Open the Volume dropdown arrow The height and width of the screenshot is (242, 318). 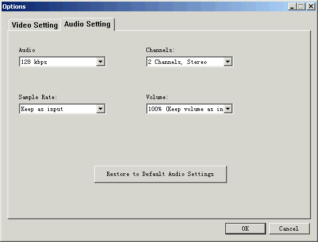(228, 109)
